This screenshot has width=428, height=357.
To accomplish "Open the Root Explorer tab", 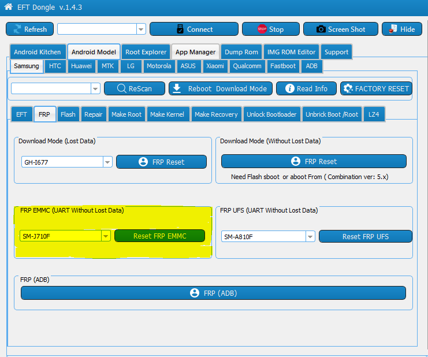I will point(146,52).
